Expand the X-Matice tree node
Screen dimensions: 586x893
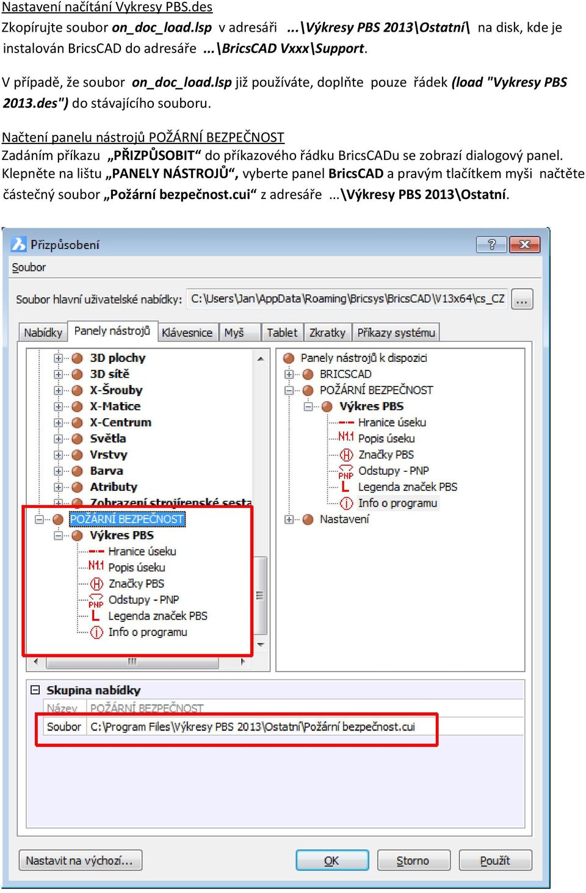(x=59, y=407)
